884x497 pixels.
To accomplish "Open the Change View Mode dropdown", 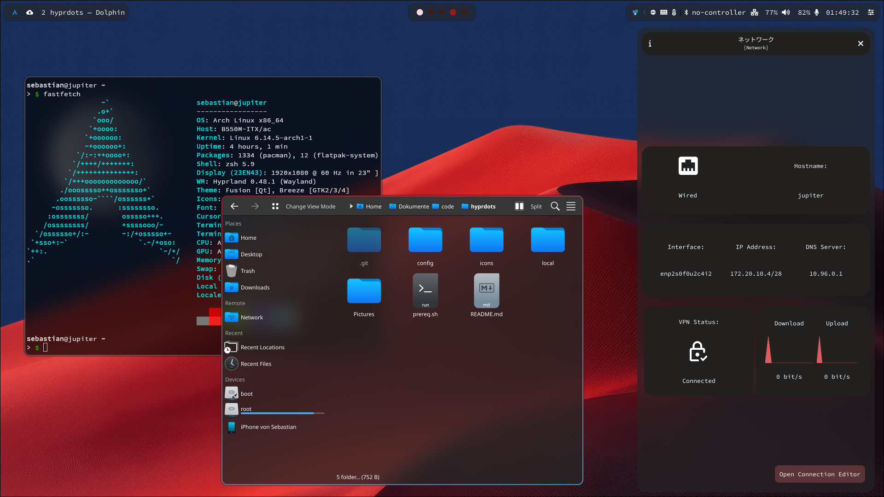I will 304,206.
